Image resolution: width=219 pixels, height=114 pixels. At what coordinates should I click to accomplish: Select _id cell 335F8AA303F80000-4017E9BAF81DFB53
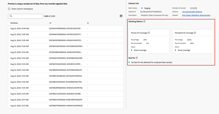[x=66, y=46]
